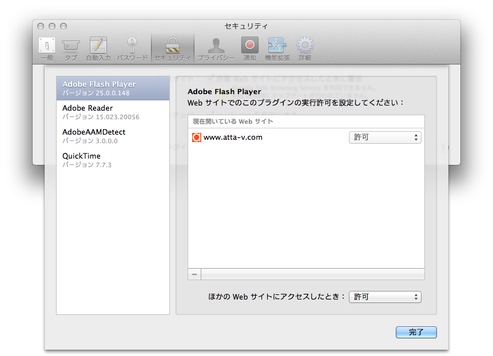This screenshot has width=493, height=356.
Task: Click the www.atta-v.com site favicon
Action: click(x=197, y=137)
